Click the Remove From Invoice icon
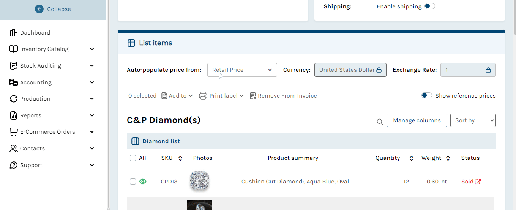The image size is (516, 210). (253, 96)
